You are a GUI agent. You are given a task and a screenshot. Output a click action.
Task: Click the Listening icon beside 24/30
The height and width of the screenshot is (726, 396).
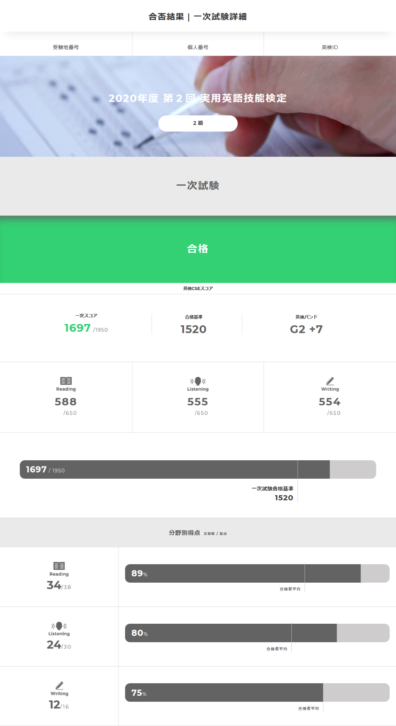[x=59, y=625]
